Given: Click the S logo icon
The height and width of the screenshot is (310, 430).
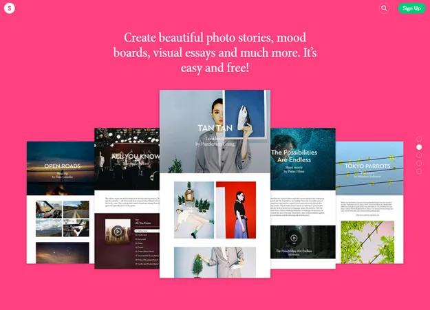Looking at the screenshot, I should pyautogui.click(x=10, y=8).
